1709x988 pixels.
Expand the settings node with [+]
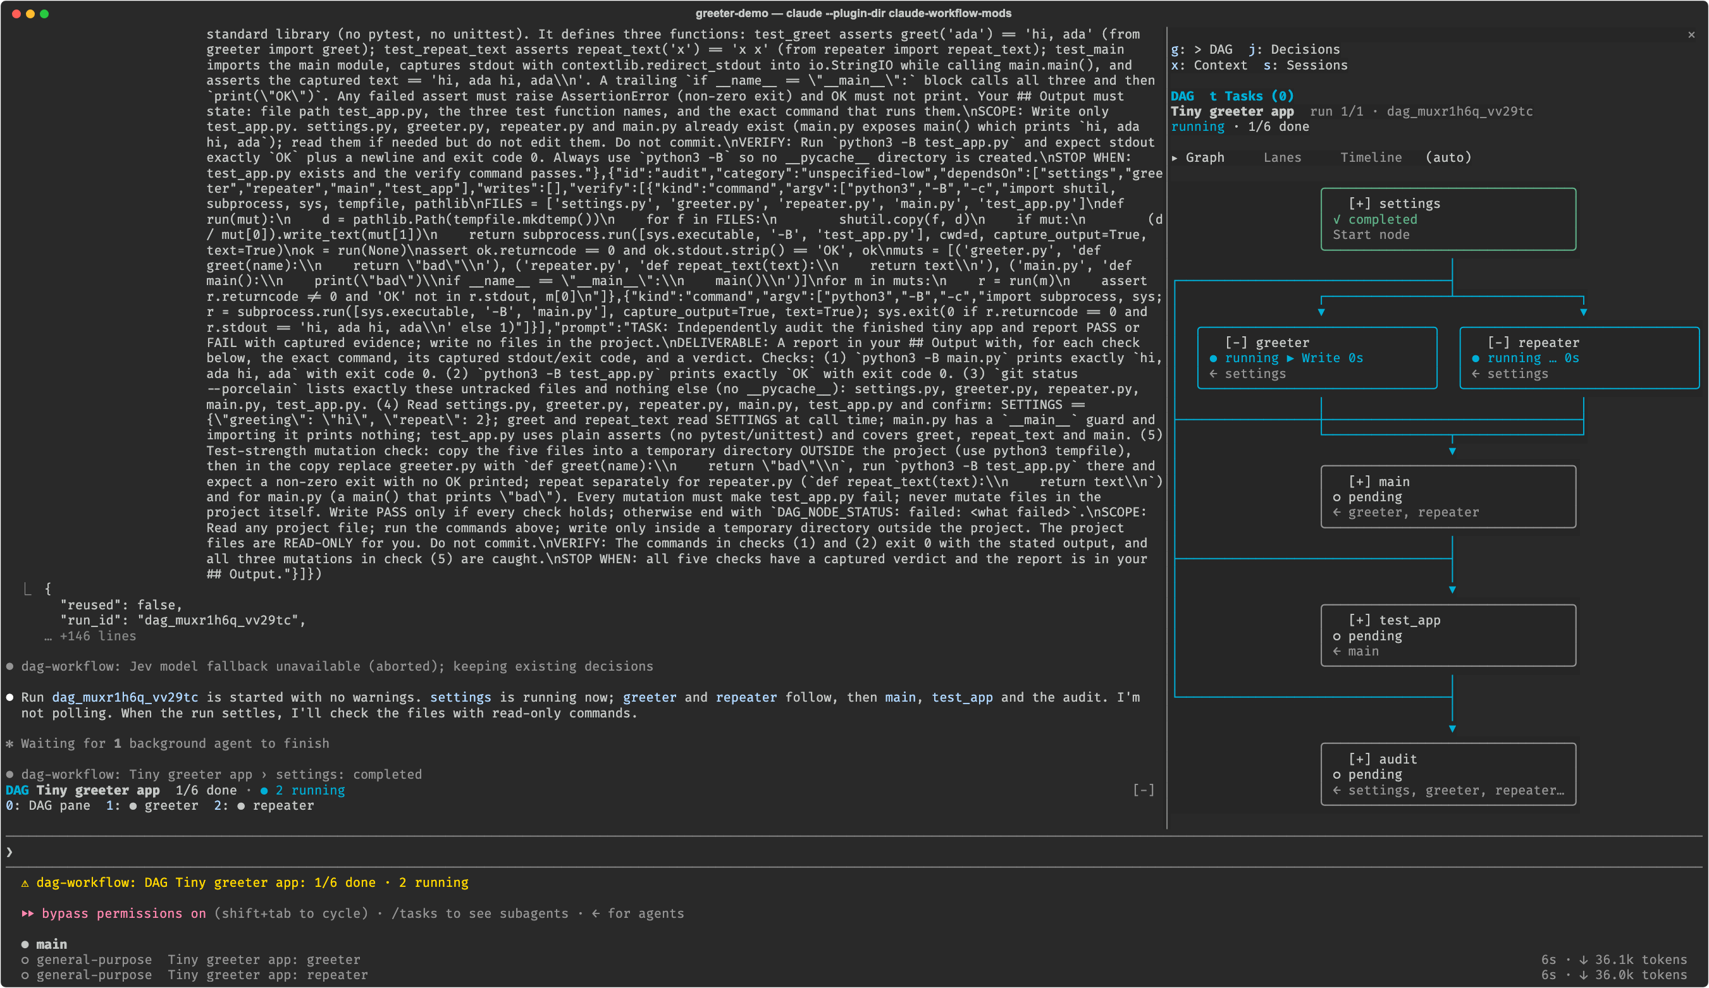point(1360,204)
